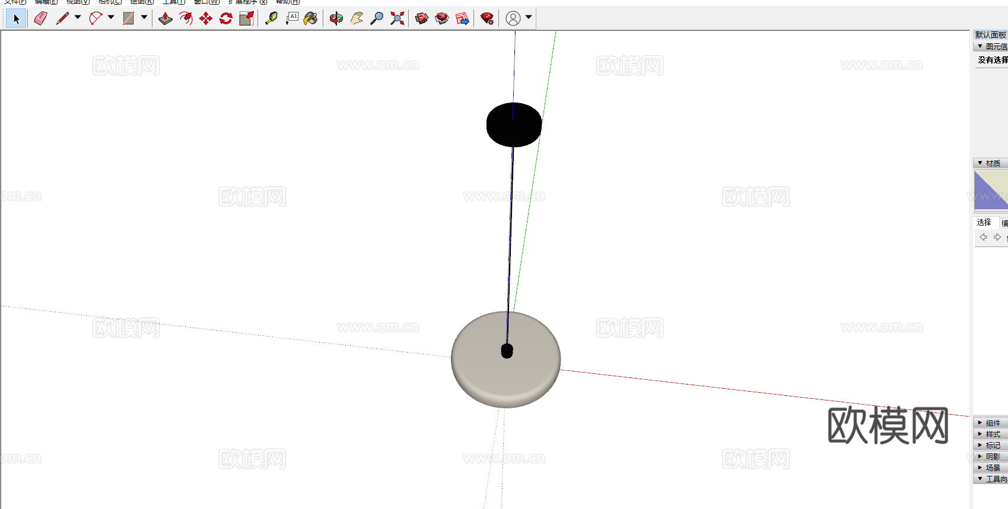Open the 扩展程序 menu
Screen dimensions: 1008x509
point(248,2)
